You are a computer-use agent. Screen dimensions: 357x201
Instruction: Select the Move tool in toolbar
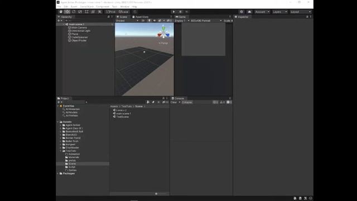[67, 12]
